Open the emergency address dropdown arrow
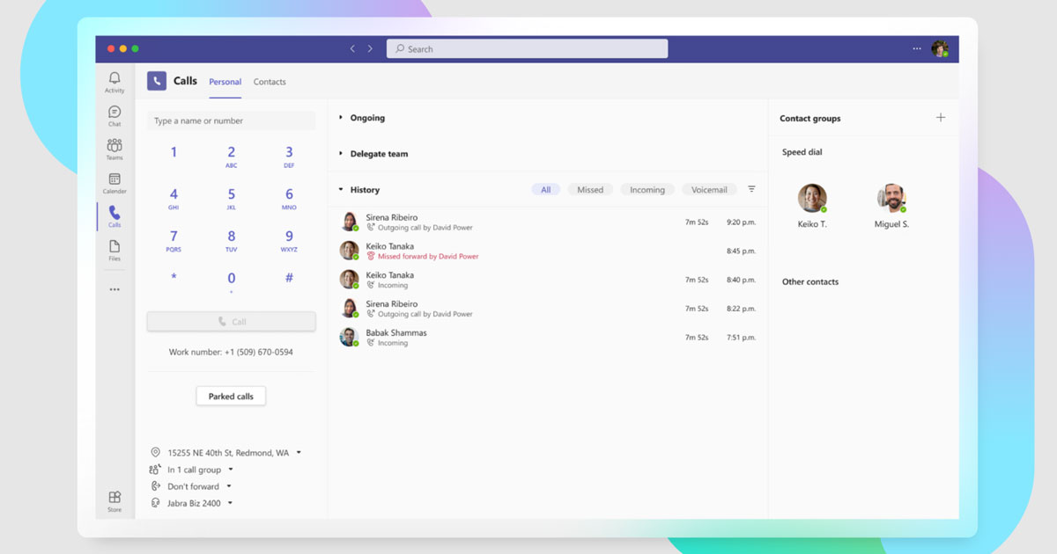 pyautogui.click(x=299, y=453)
